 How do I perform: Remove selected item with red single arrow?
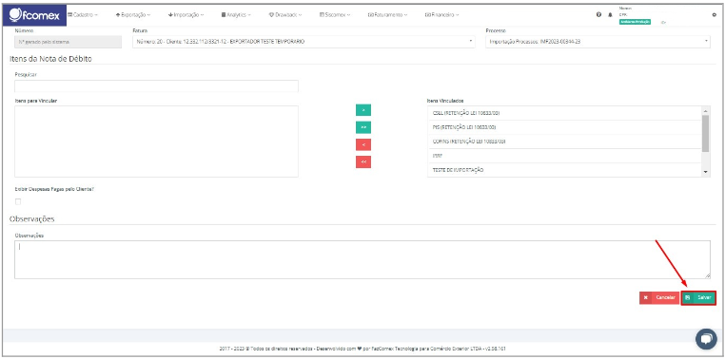point(363,145)
